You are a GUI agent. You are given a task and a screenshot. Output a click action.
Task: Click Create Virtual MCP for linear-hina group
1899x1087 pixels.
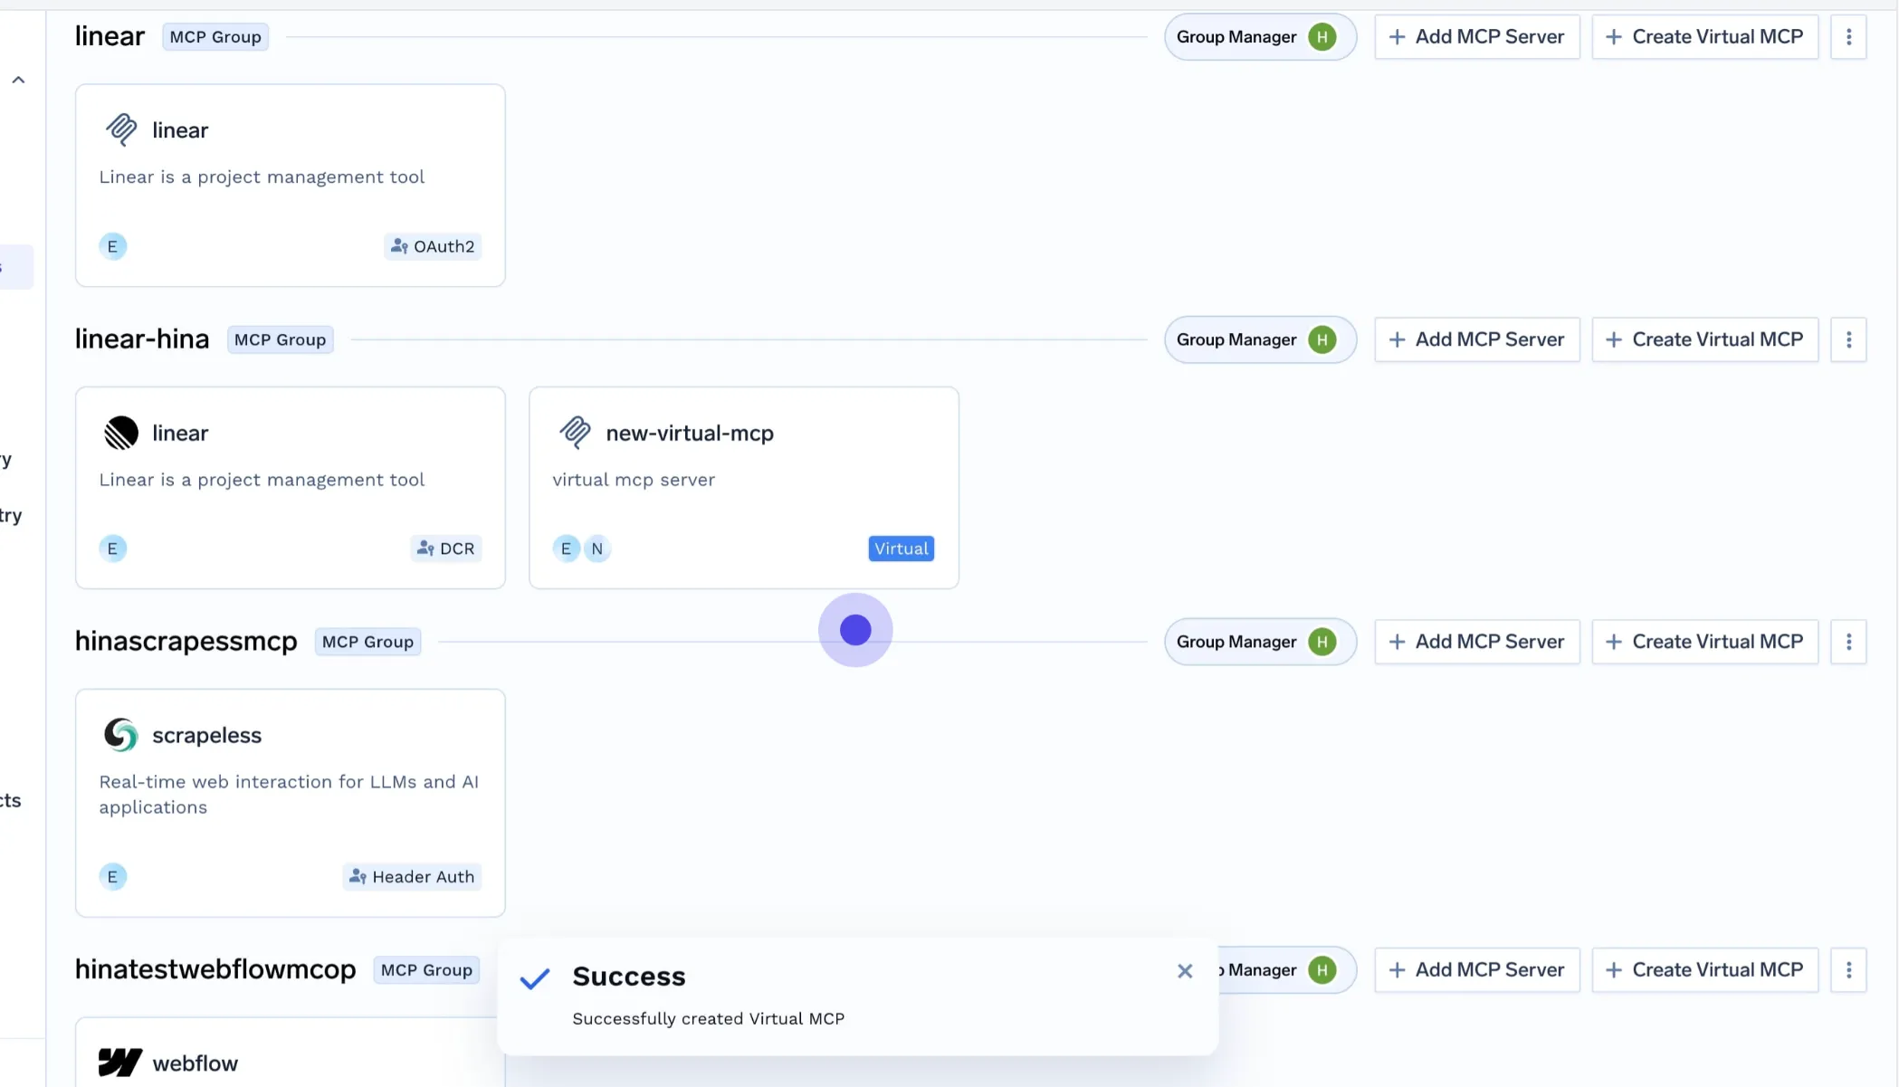[x=1704, y=339]
